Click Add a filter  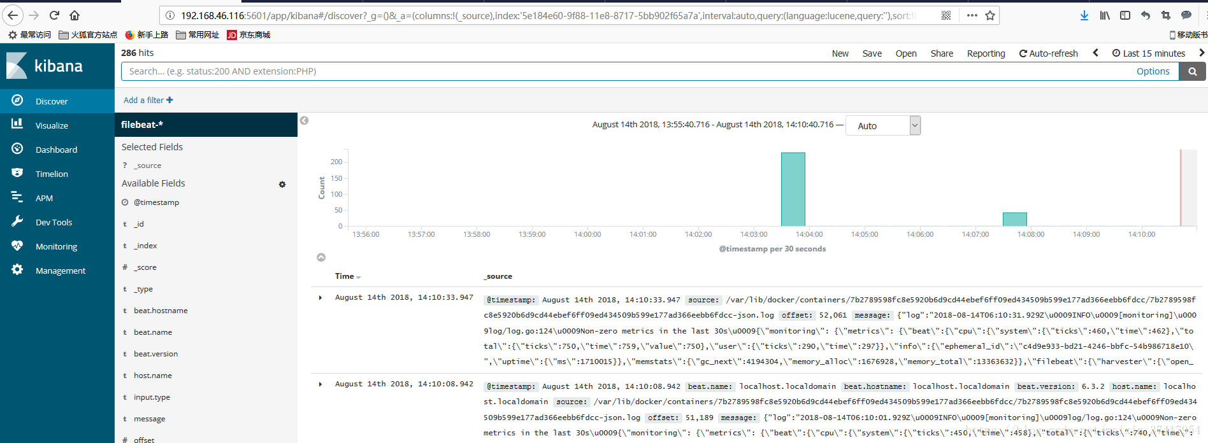(148, 100)
